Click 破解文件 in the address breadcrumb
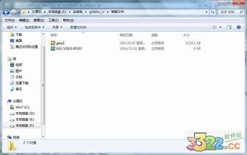Screen dimensions: 247x155 117,12
